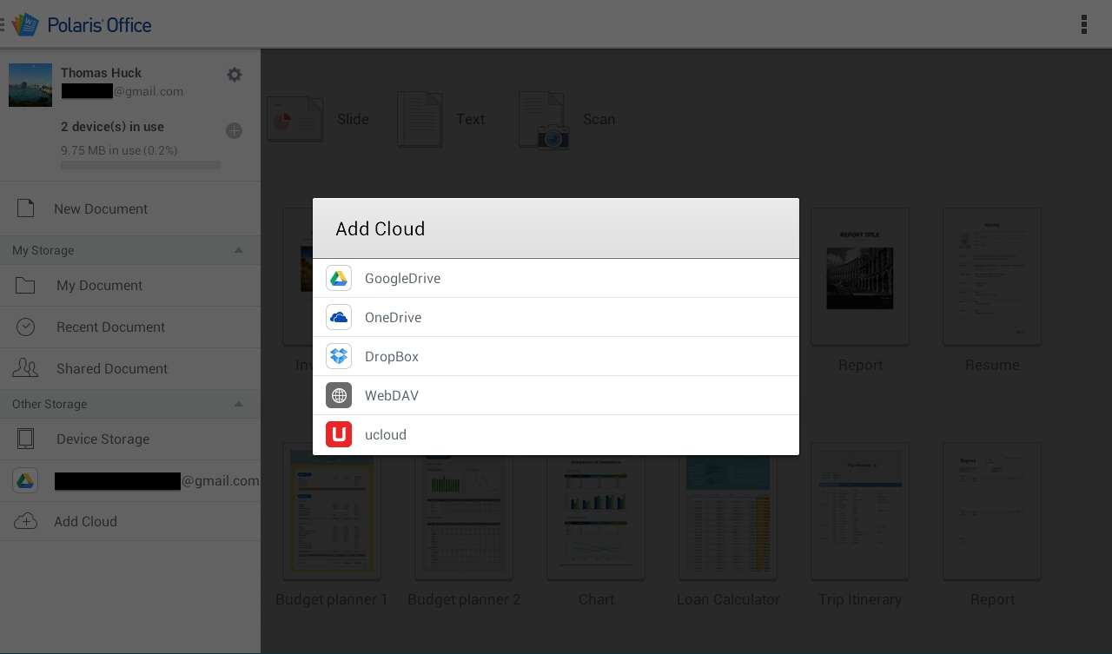This screenshot has width=1112, height=654.
Task: Create new Slide document icon
Action: [295, 120]
